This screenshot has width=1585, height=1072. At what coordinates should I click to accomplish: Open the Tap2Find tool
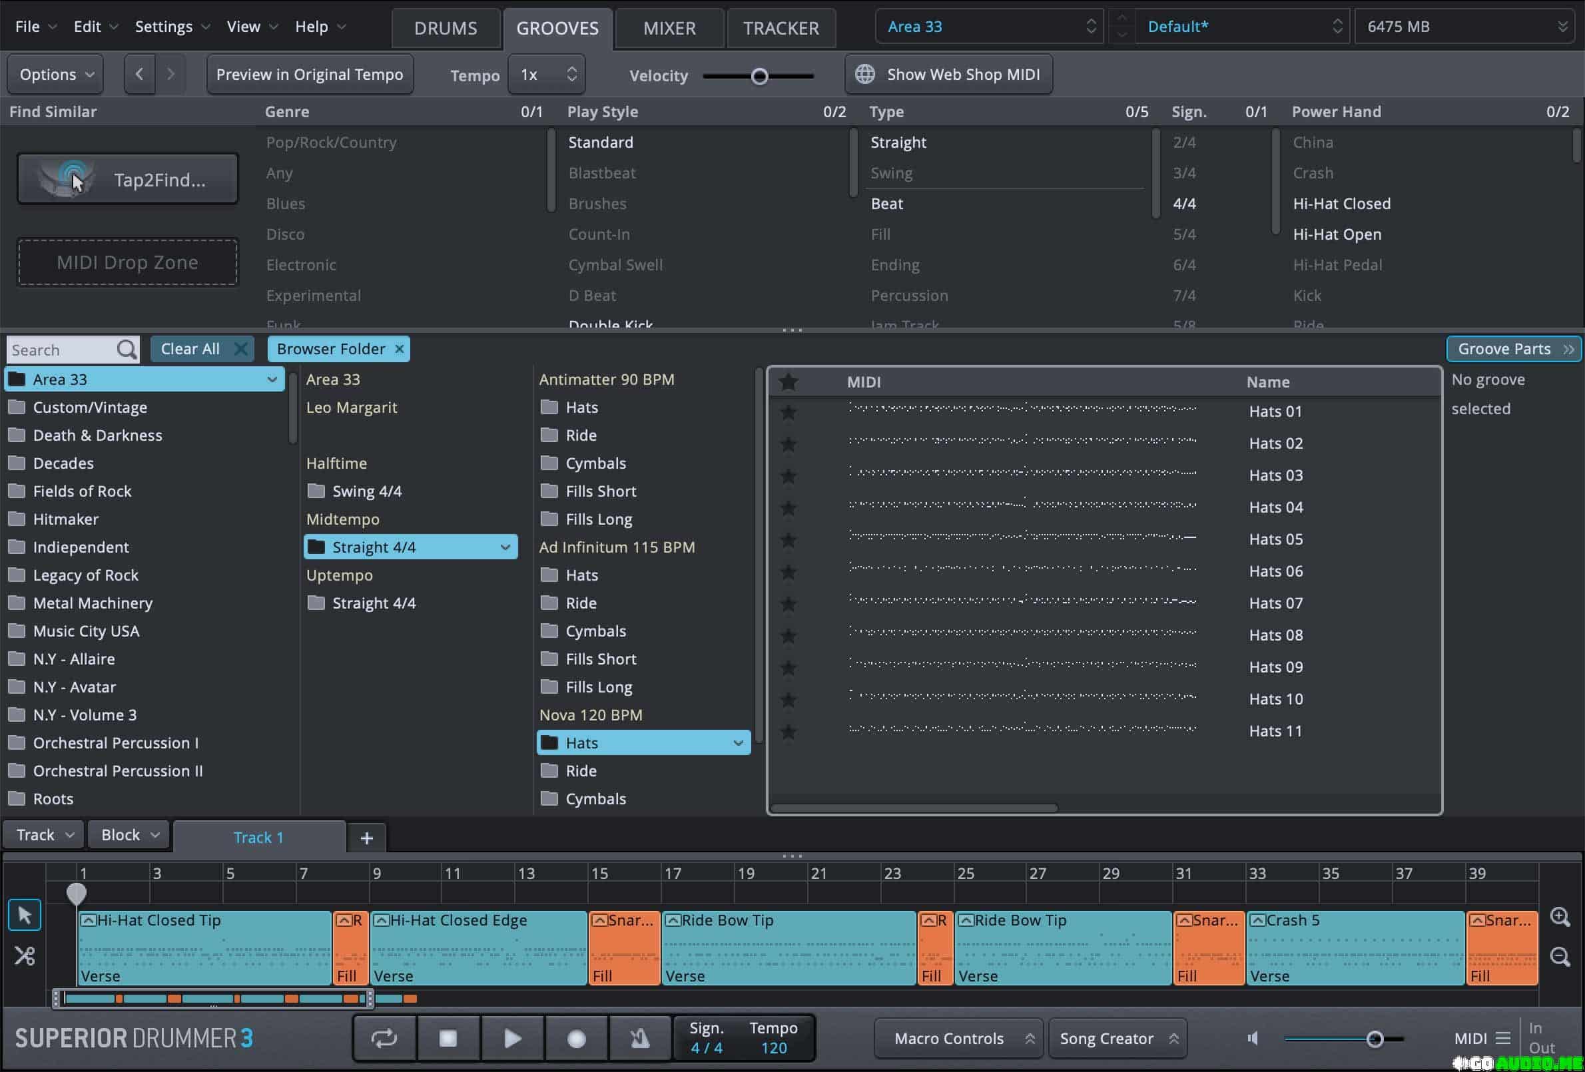pos(128,179)
